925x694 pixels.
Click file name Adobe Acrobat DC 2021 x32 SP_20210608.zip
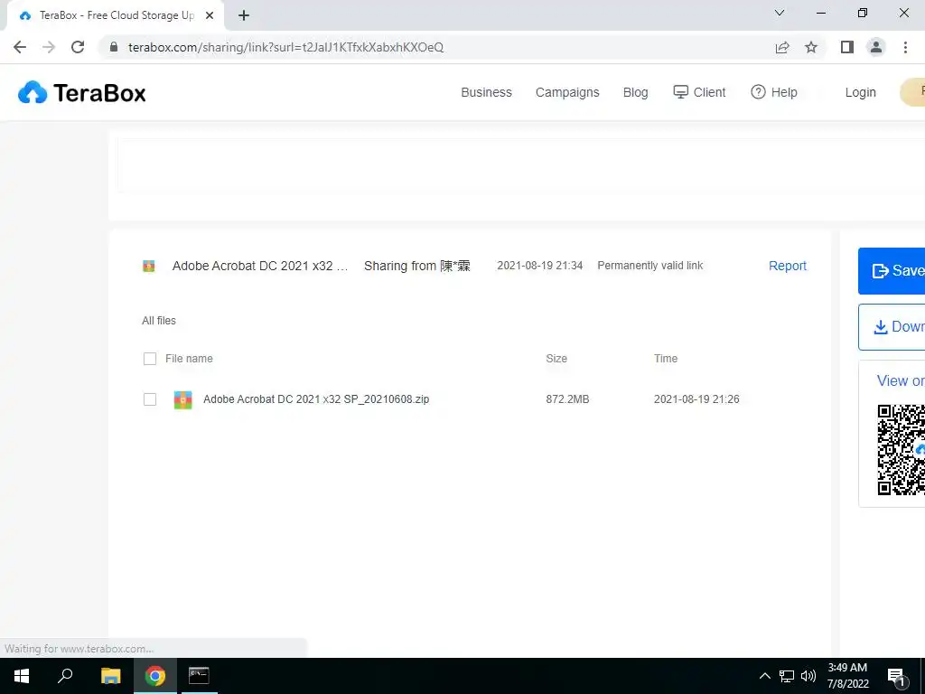(316, 399)
